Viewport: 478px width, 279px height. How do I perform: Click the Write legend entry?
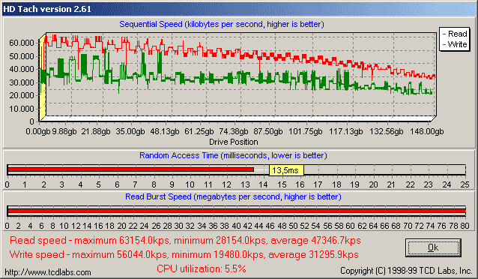coord(455,44)
